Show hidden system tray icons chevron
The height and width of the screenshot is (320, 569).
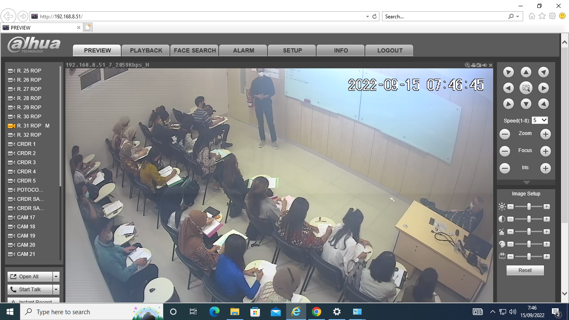pos(493,312)
